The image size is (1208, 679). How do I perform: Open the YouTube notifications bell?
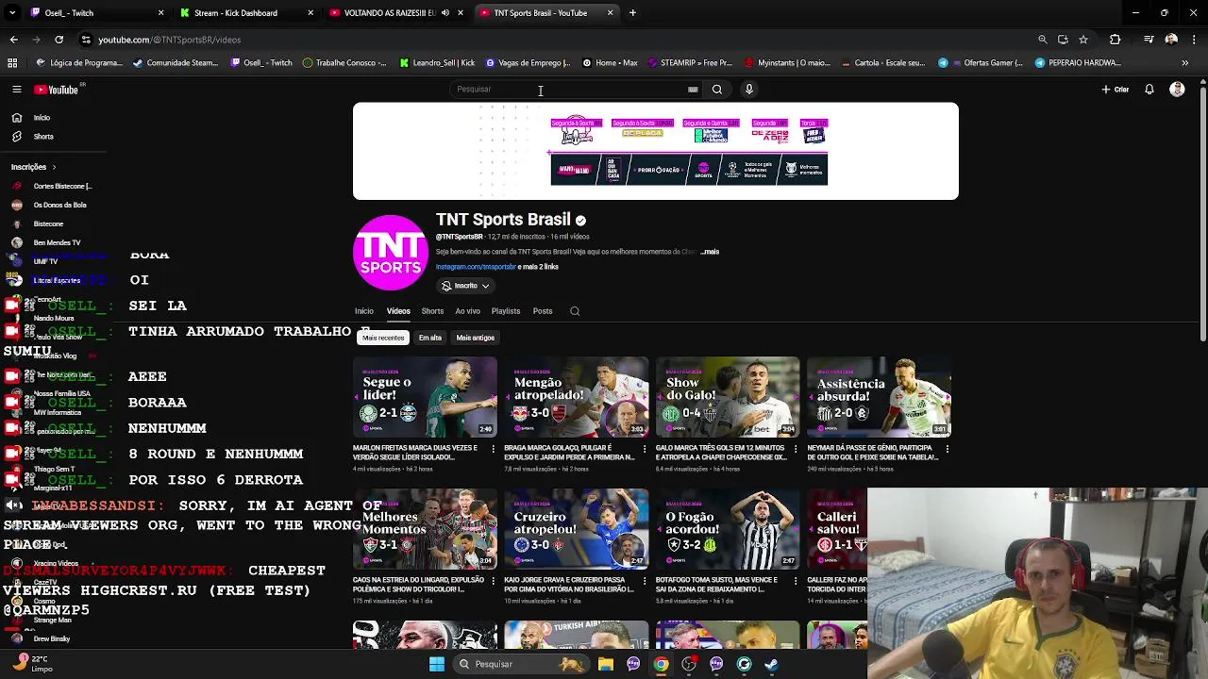click(x=1149, y=90)
